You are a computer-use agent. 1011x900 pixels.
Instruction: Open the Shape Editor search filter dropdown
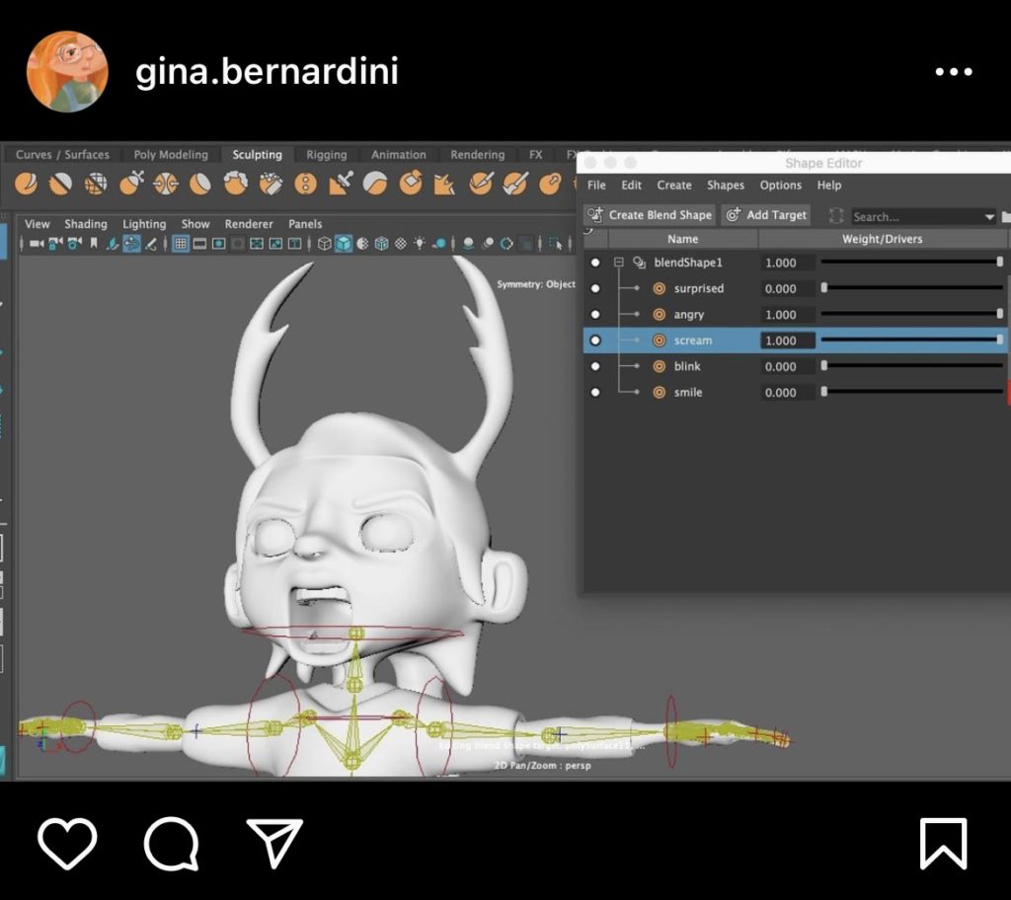click(989, 217)
